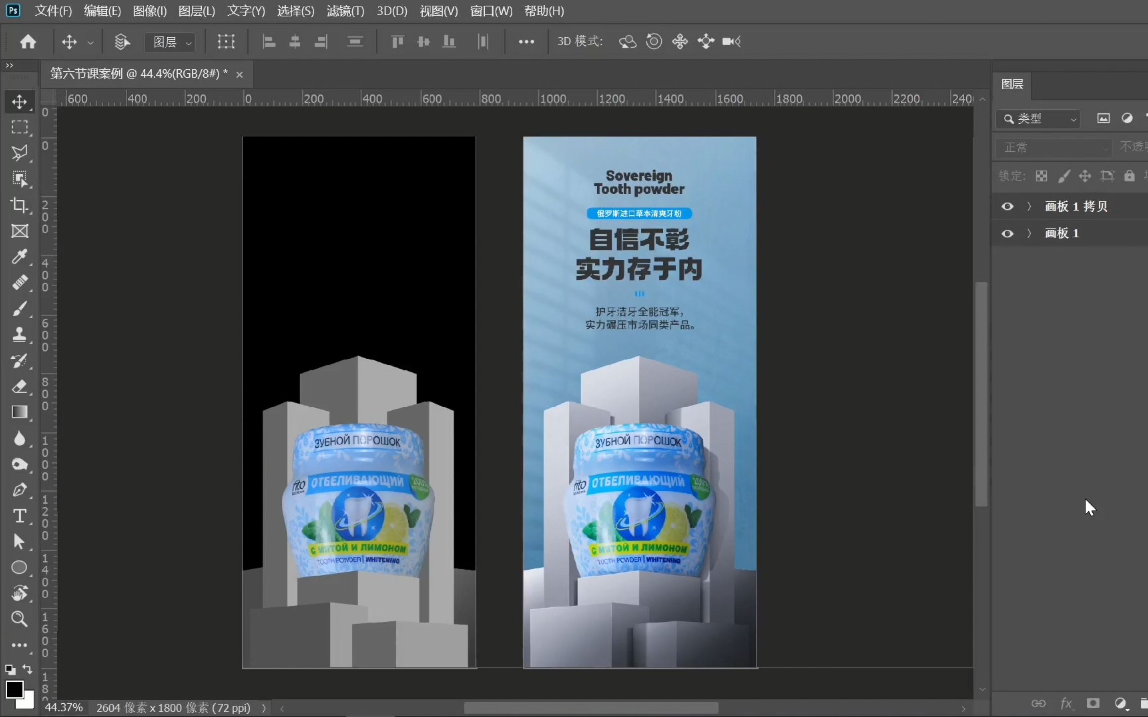Image resolution: width=1148 pixels, height=717 pixels.
Task: Select the 图层 panel tab
Action: (x=1012, y=84)
